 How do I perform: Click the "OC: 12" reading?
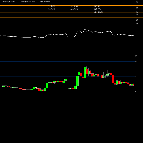point(97,6)
